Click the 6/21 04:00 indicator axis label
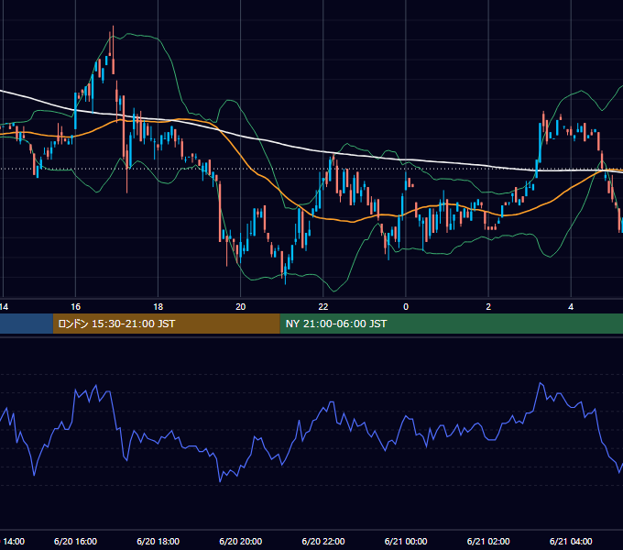Viewport: 623px width, 550px height. click(571, 541)
